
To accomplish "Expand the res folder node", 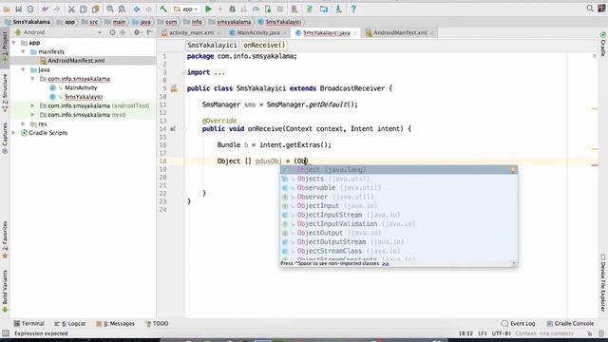I will tap(23, 123).
